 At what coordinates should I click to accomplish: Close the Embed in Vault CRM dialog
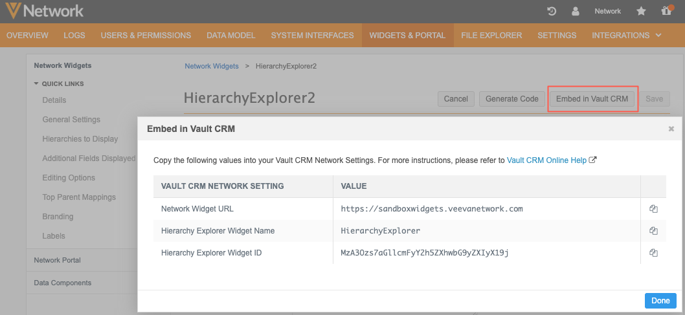point(671,129)
